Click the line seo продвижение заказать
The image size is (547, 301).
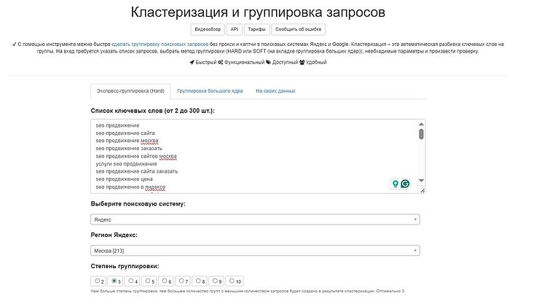129,149
